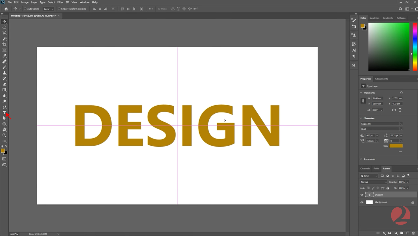Select the Crop tool
Viewport: 418px width, 236px height.
(x=4, y=44)
